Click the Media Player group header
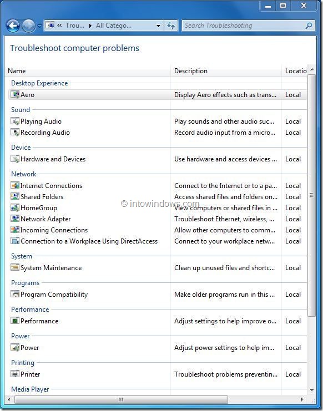Viewport: 323px width, 411px height. [x=30, y=389]
